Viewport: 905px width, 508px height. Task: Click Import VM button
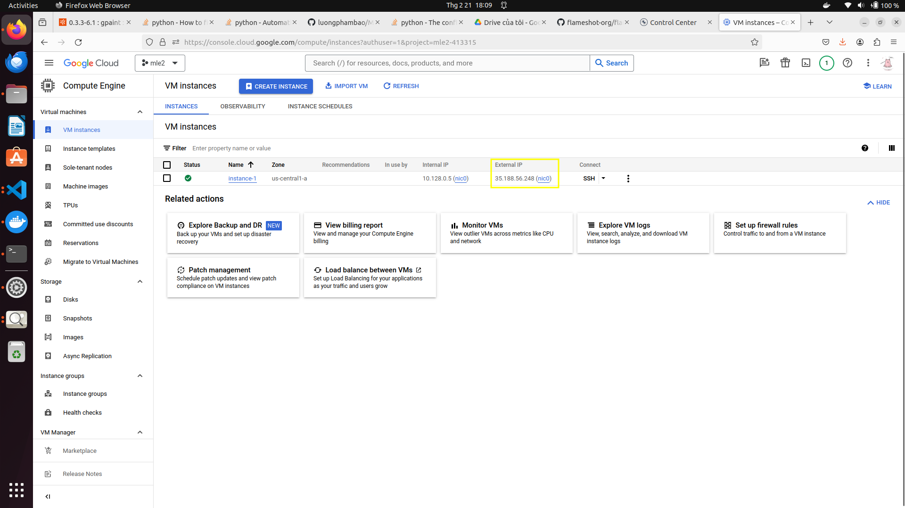click(x=346, y=86)
